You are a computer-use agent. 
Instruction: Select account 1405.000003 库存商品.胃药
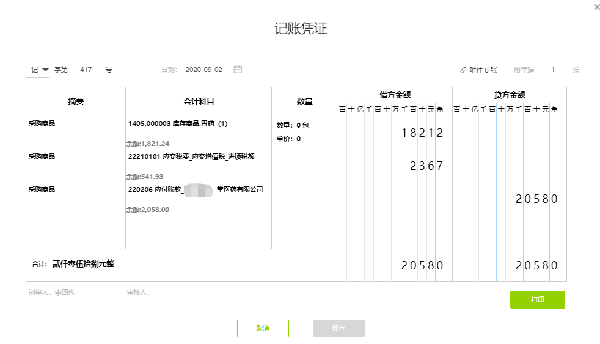click(178, 123)
